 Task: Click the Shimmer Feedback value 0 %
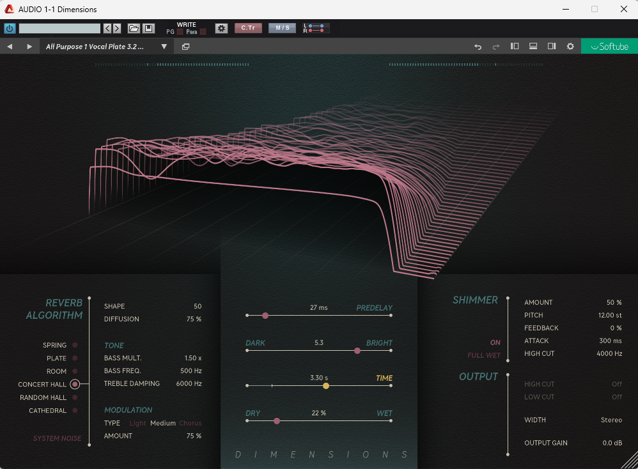pos(616,328)
